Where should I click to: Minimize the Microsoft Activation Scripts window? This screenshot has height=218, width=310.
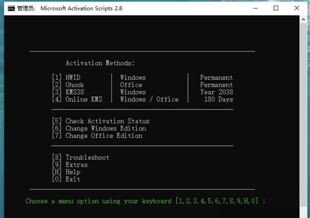tap(255, 8)
